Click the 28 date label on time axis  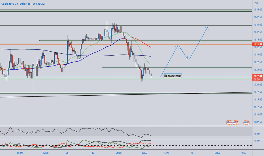pyautogui.click(x=191, y=153)
